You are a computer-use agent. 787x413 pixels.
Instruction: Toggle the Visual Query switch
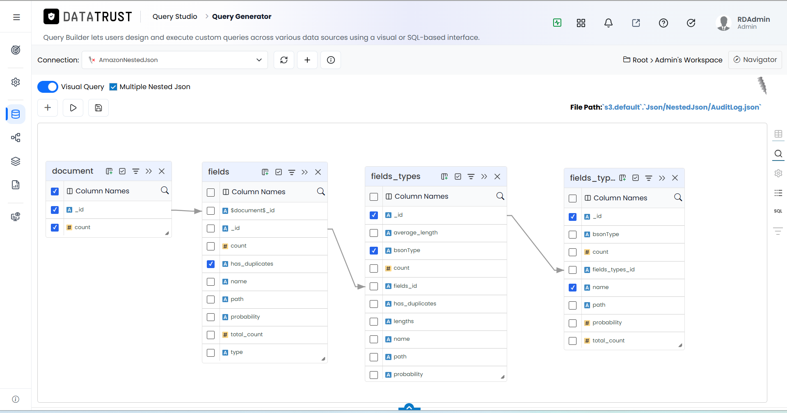click(x=48, y=87)
